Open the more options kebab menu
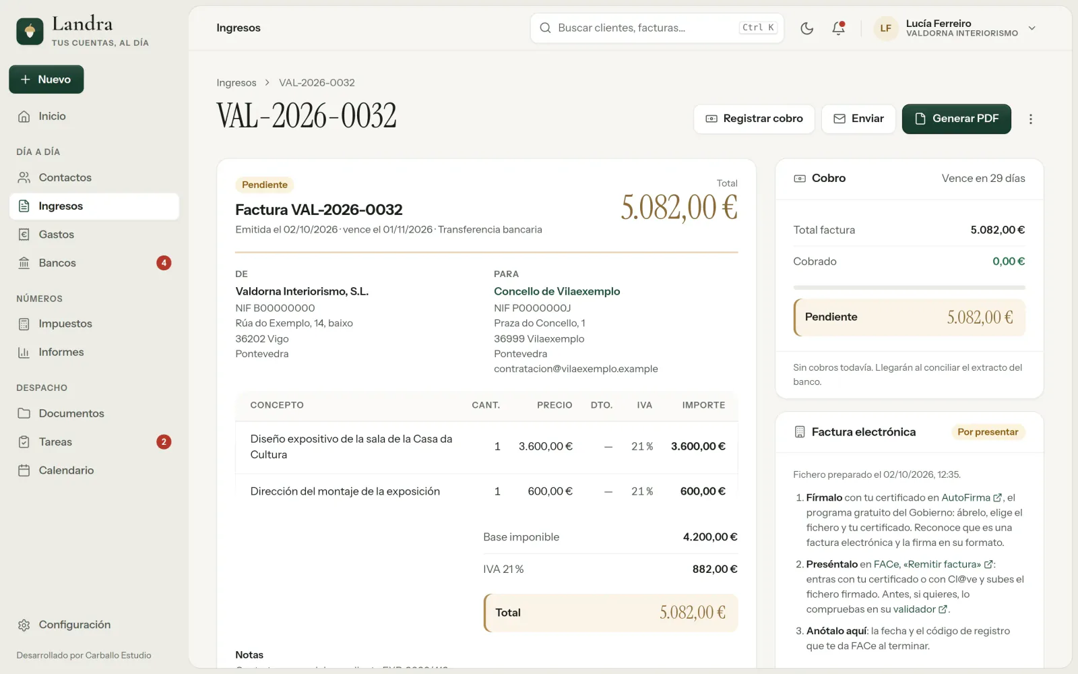1078x674 pixels. tap(1030, 119)
